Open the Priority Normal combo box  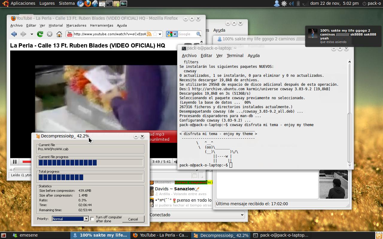coord(70,219)
